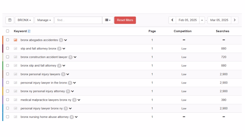The image size is (245, 137).
Task: Click badge 5 next to bronx personal injury lawyers
Action: (x=63, y=74)
